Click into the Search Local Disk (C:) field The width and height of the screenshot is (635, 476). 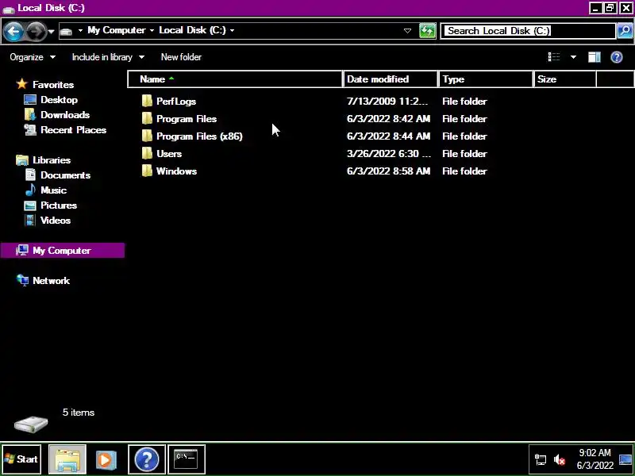529,31
